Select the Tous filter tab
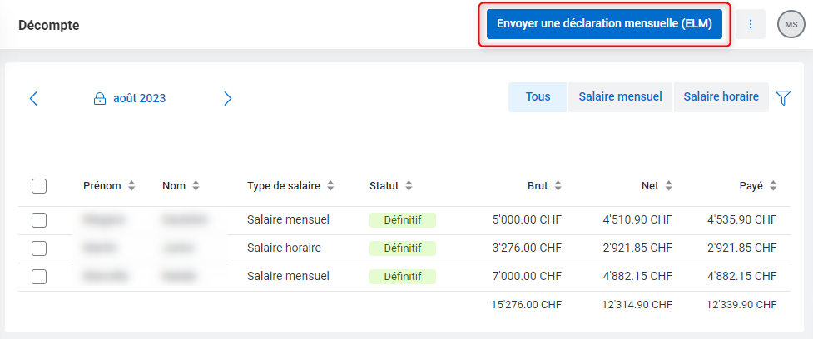The height and width of the screenshot is (339, 813). point(538,96)
